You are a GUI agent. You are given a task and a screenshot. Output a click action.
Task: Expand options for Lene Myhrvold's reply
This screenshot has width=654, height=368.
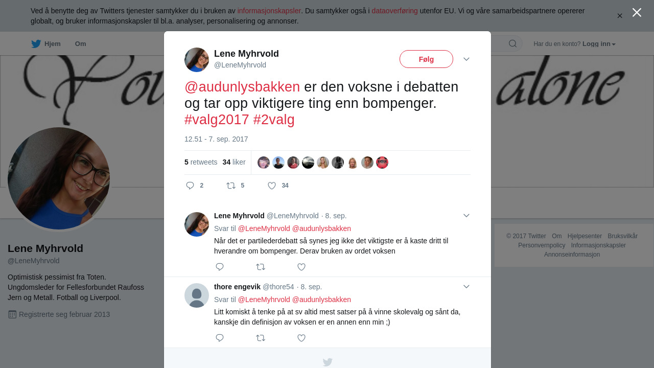pyautogui.click(x=466, y=216)
